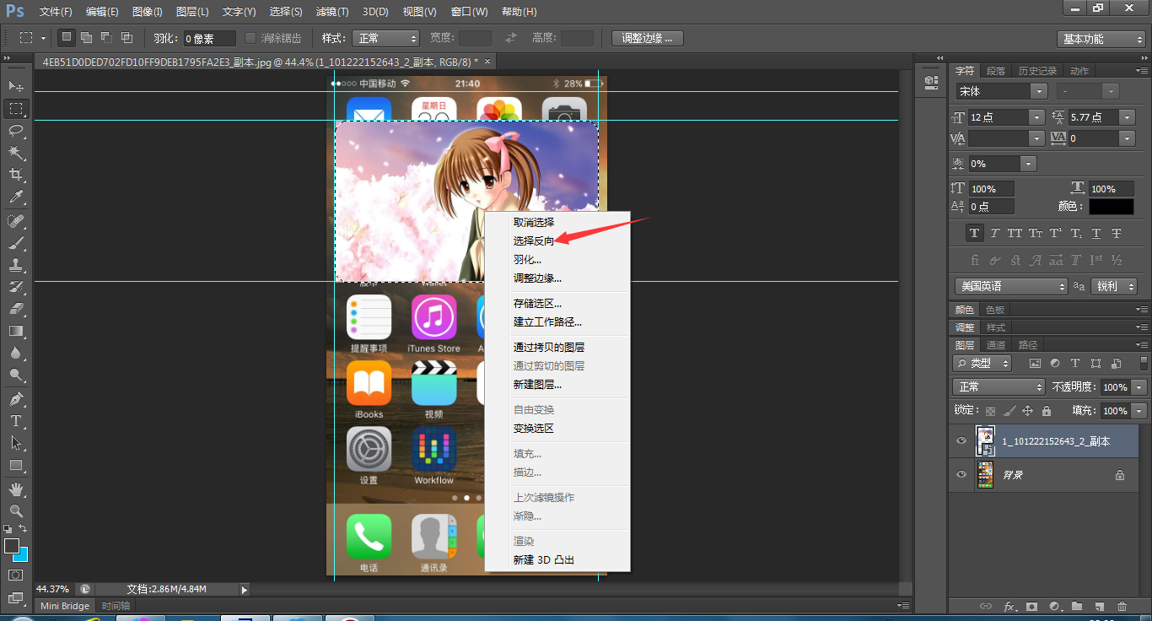The width and height of the screenshot is (1152, 621).
Task: Select the Eyedropper tool
Action: pyautogui.click(x=16, y=197)
